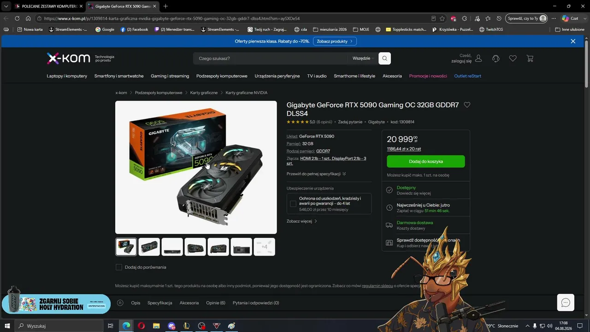Select the first product thumbnail with box
Viewport: 590px width, 332px height.
coord(126,247)
